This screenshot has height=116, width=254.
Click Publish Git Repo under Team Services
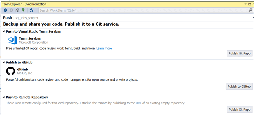pyautogui.click(x=239, y=54)
